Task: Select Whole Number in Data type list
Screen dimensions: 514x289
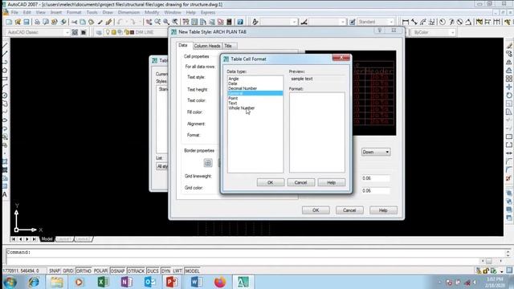Action: pos(242,108)
